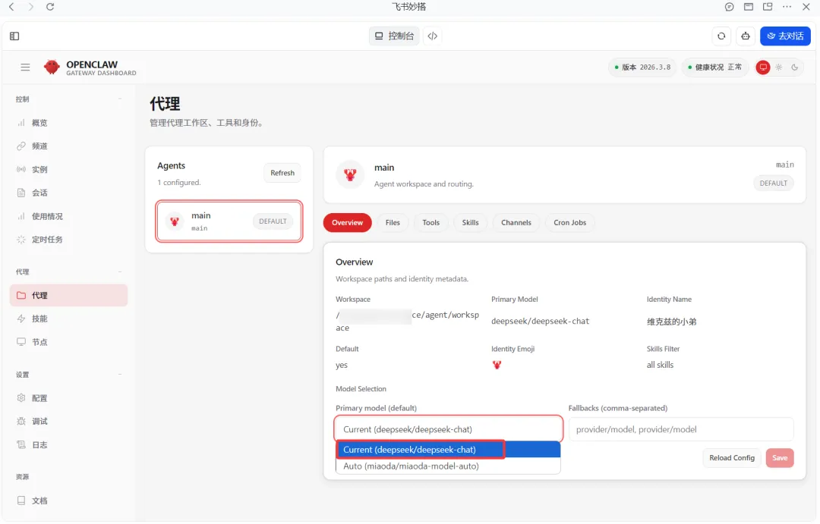This screenshot has height=524, width=820.
Task: Collapse the 代理 sidebar section
Action: (120, 272)
